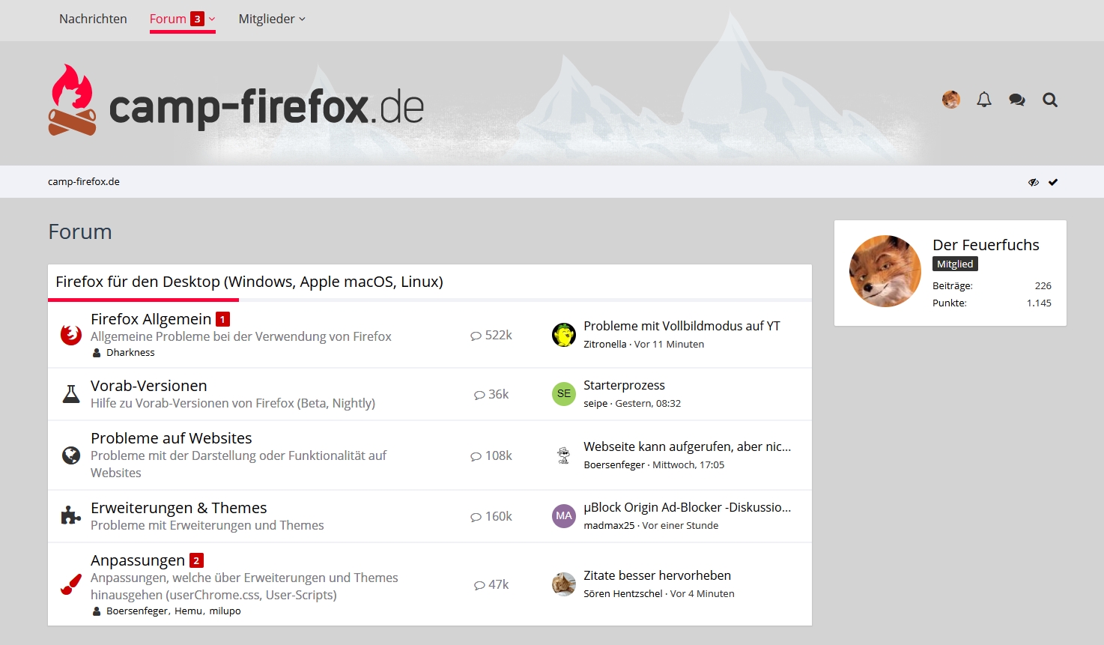Click unread badge 1 beside Firefox Allgemein
This screenshot has height=645, width=1104.
click(x=222, y=319)
